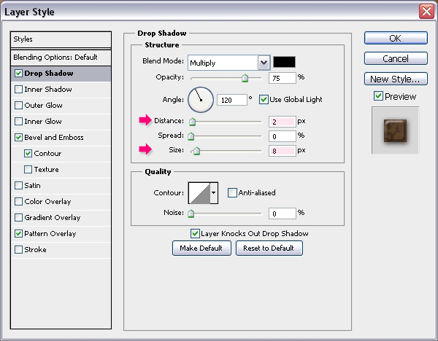The image size is (438, 341).
Task: Click the Opacity slider handle
Action: 245,78
